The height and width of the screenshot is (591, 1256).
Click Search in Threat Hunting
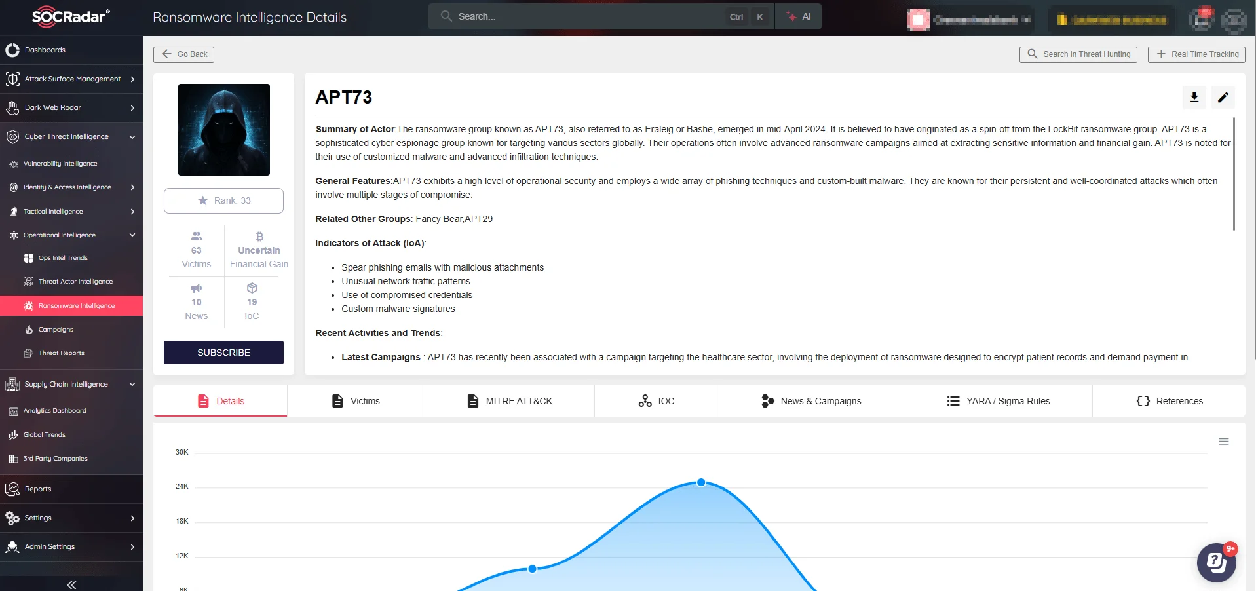coord(1078,54)
